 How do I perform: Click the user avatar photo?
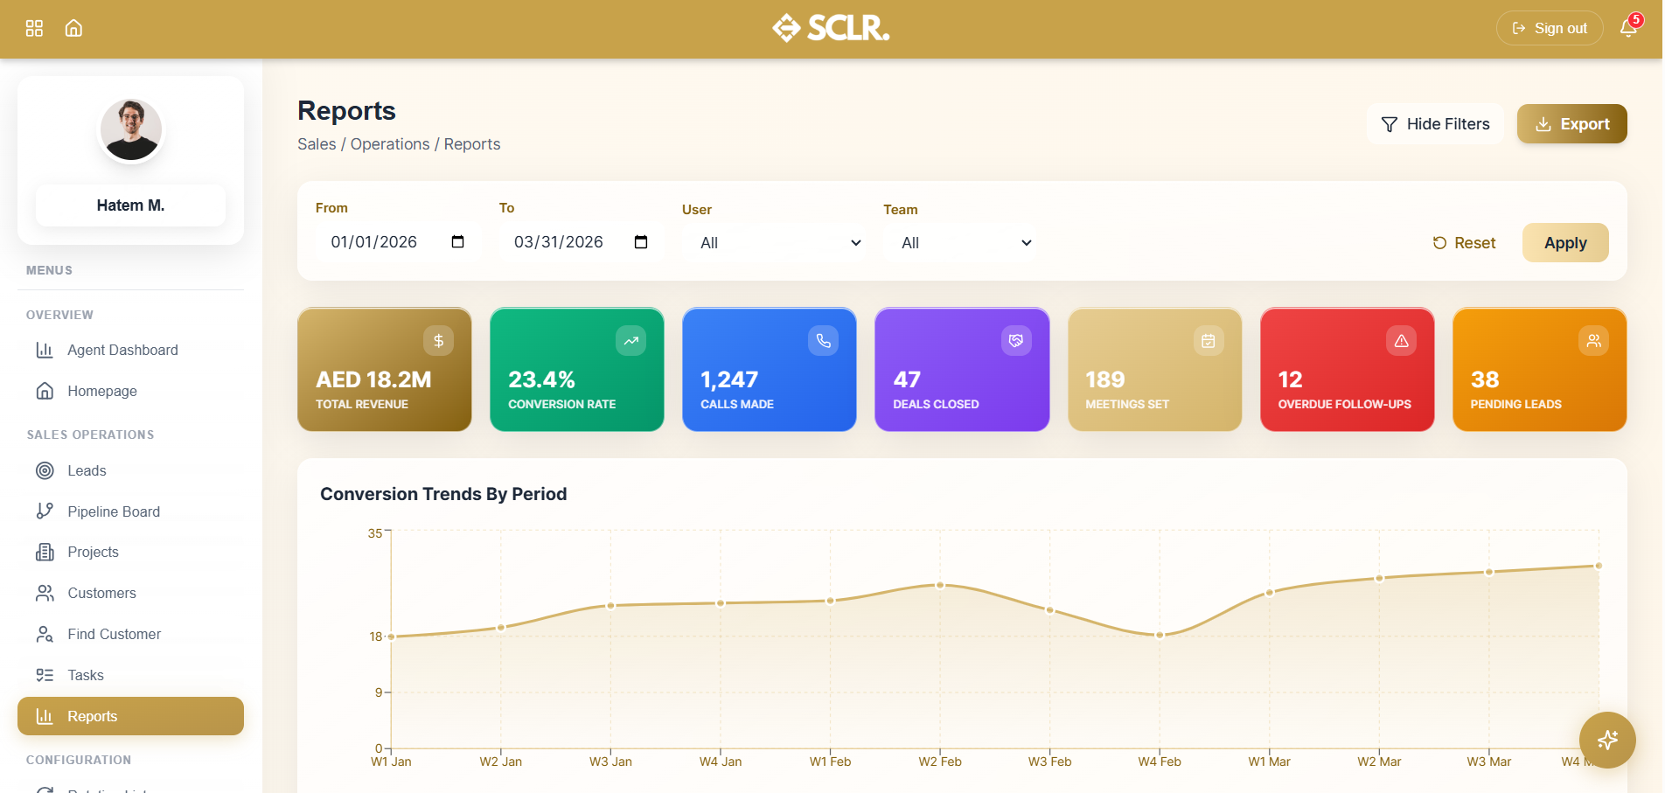pyautogui.click(x=131, y=129)
